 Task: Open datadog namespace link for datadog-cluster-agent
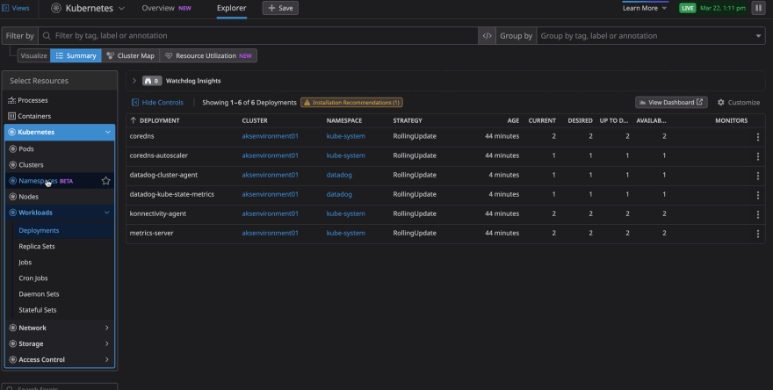tap(339, 175)
